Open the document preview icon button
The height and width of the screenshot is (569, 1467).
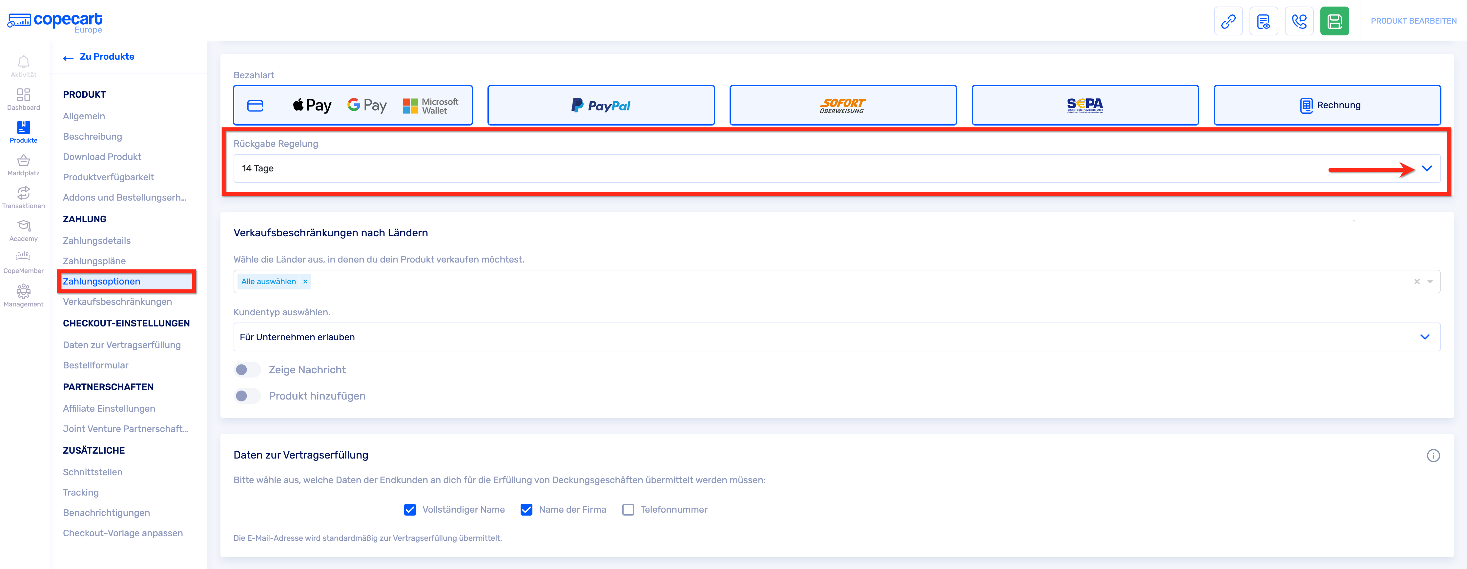(x=1263, y=22)
